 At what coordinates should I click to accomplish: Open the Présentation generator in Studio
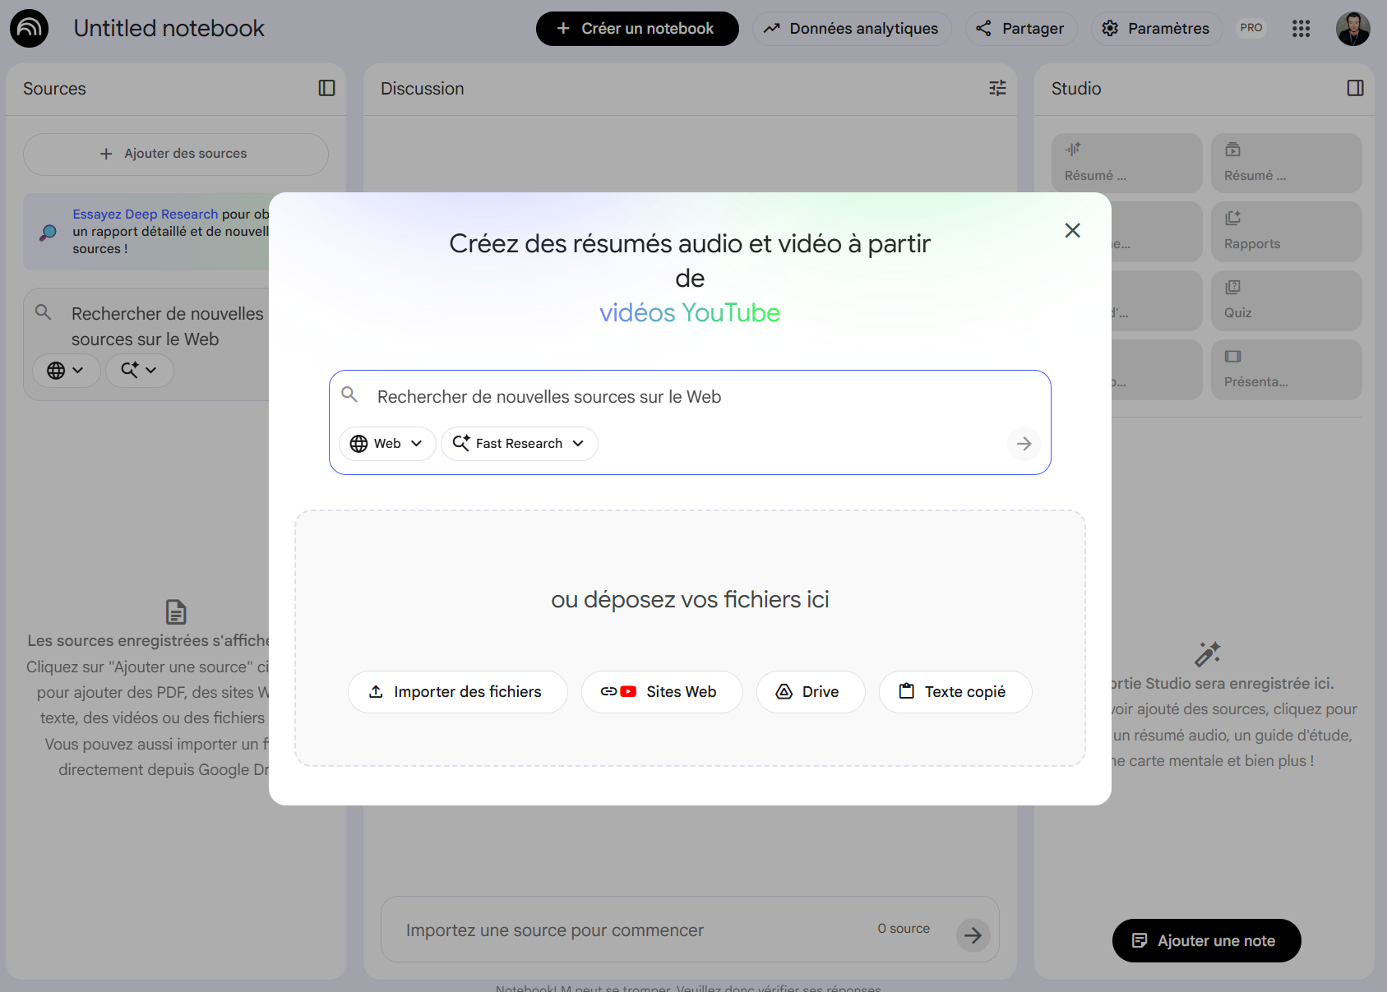point(1286,369)
